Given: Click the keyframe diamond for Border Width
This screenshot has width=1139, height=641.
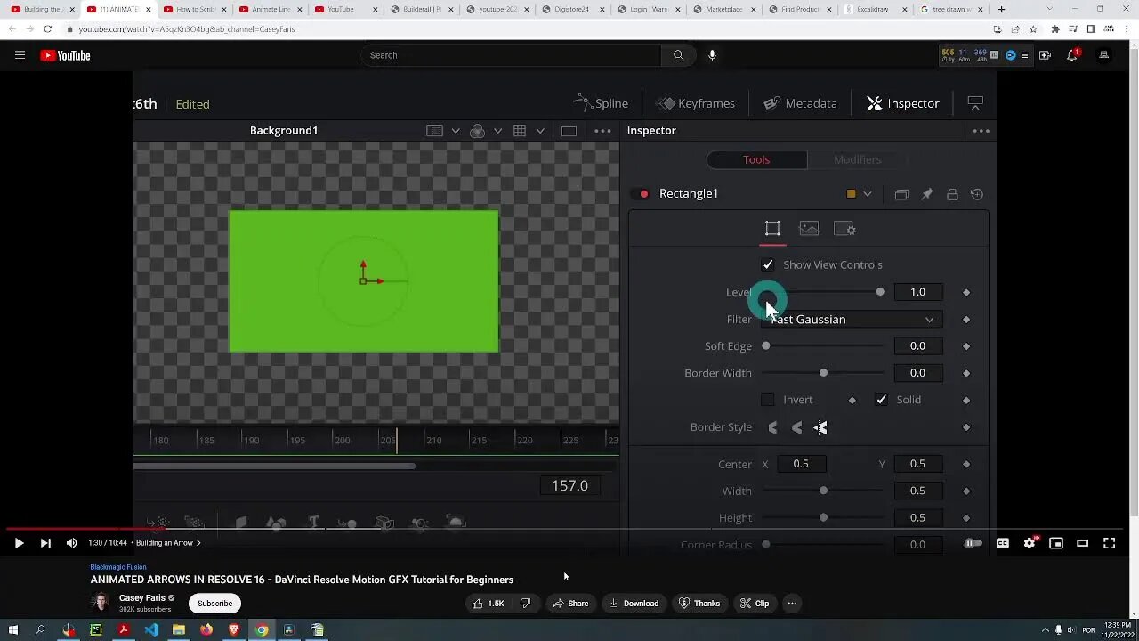Looking at the screenshot, I should (966, 373).
